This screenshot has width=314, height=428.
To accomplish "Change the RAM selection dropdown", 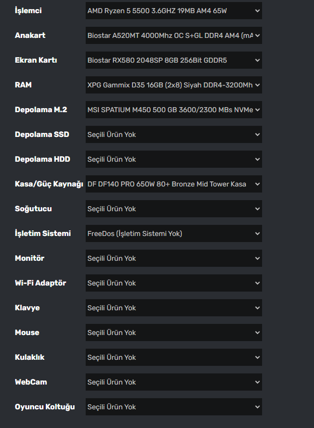I will click(173, 85).
